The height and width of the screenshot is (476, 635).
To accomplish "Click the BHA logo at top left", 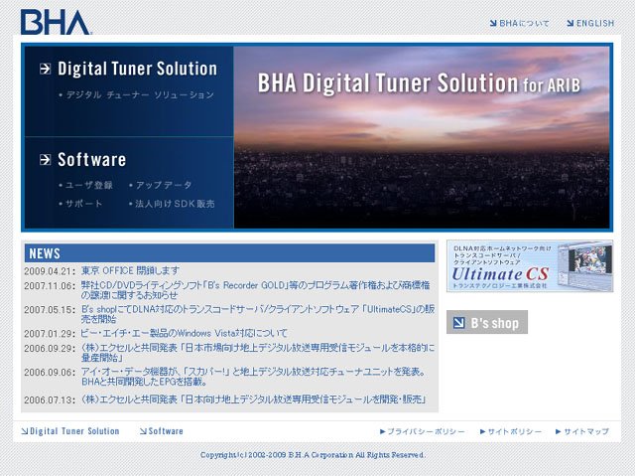I will tap(56, 22).
